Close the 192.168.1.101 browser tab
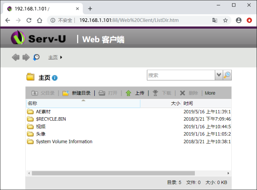Screen dimensions: 257x190 77,9
